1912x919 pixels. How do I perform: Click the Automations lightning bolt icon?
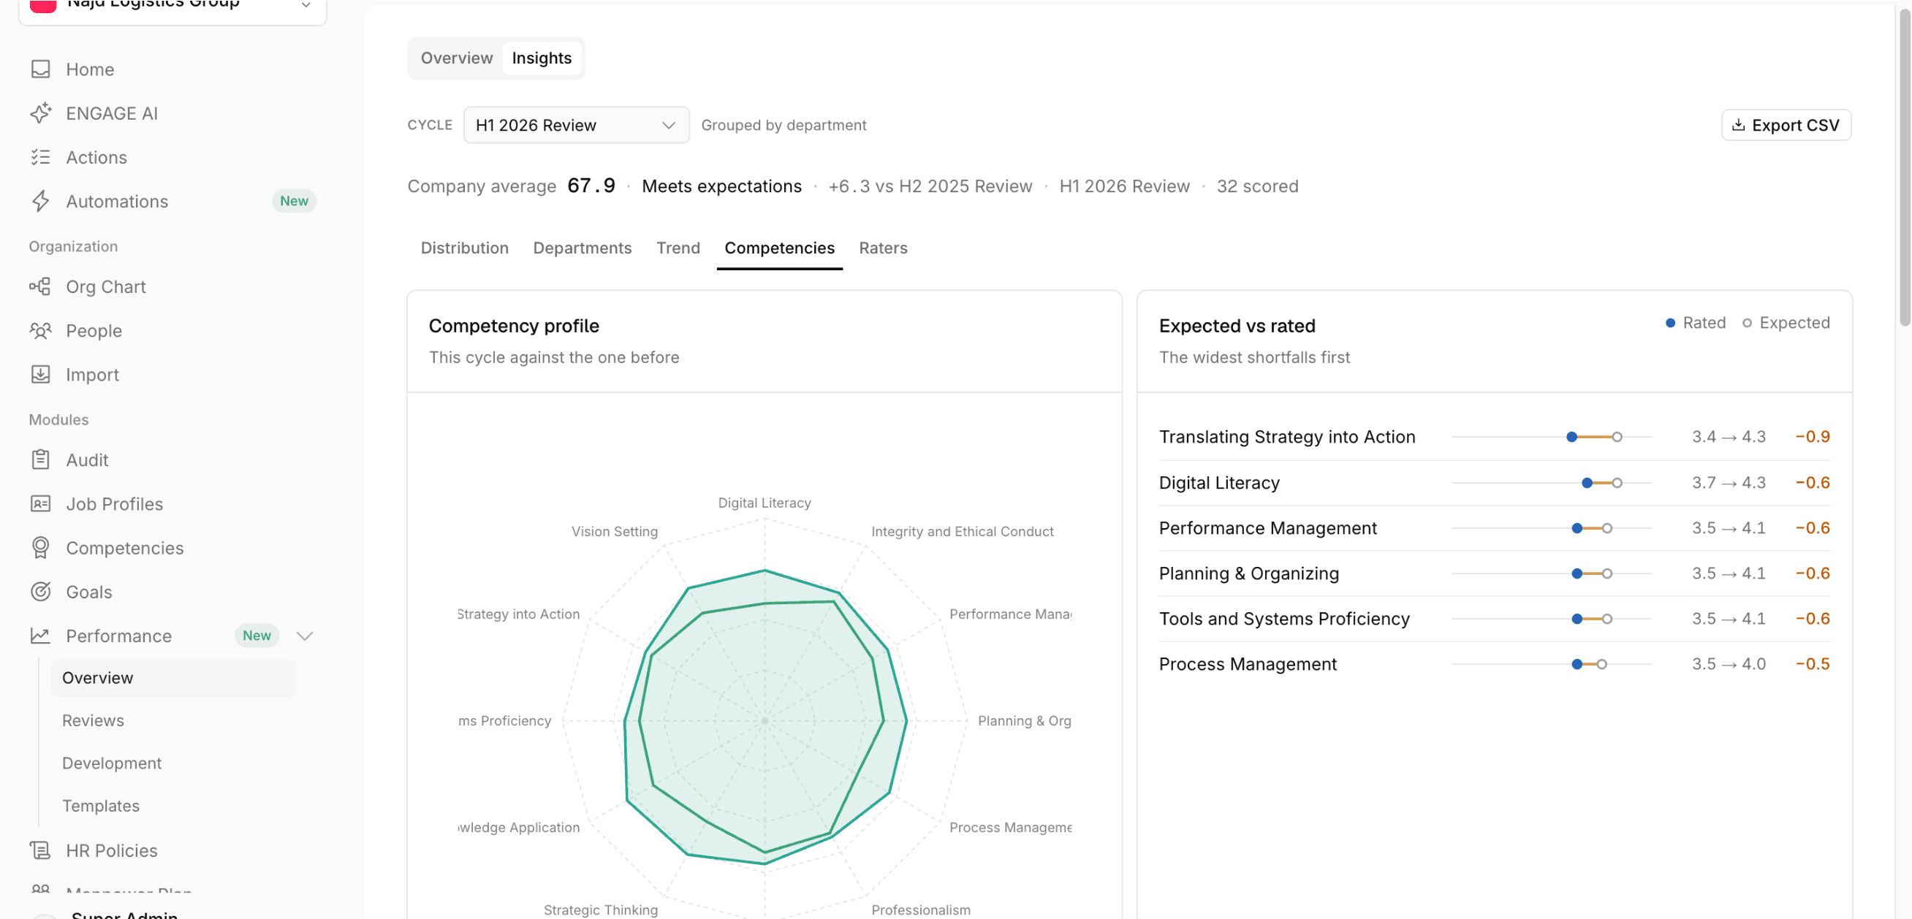point(40,201)
